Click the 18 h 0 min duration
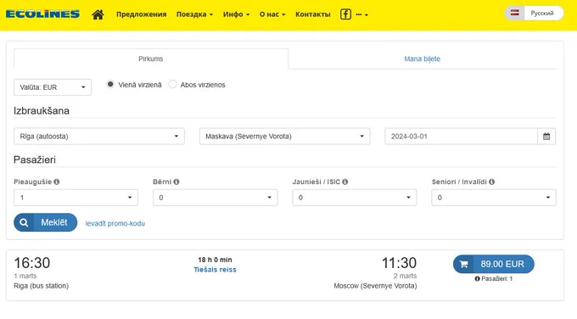Screen dimensions: 577x319 coord(215,260)
